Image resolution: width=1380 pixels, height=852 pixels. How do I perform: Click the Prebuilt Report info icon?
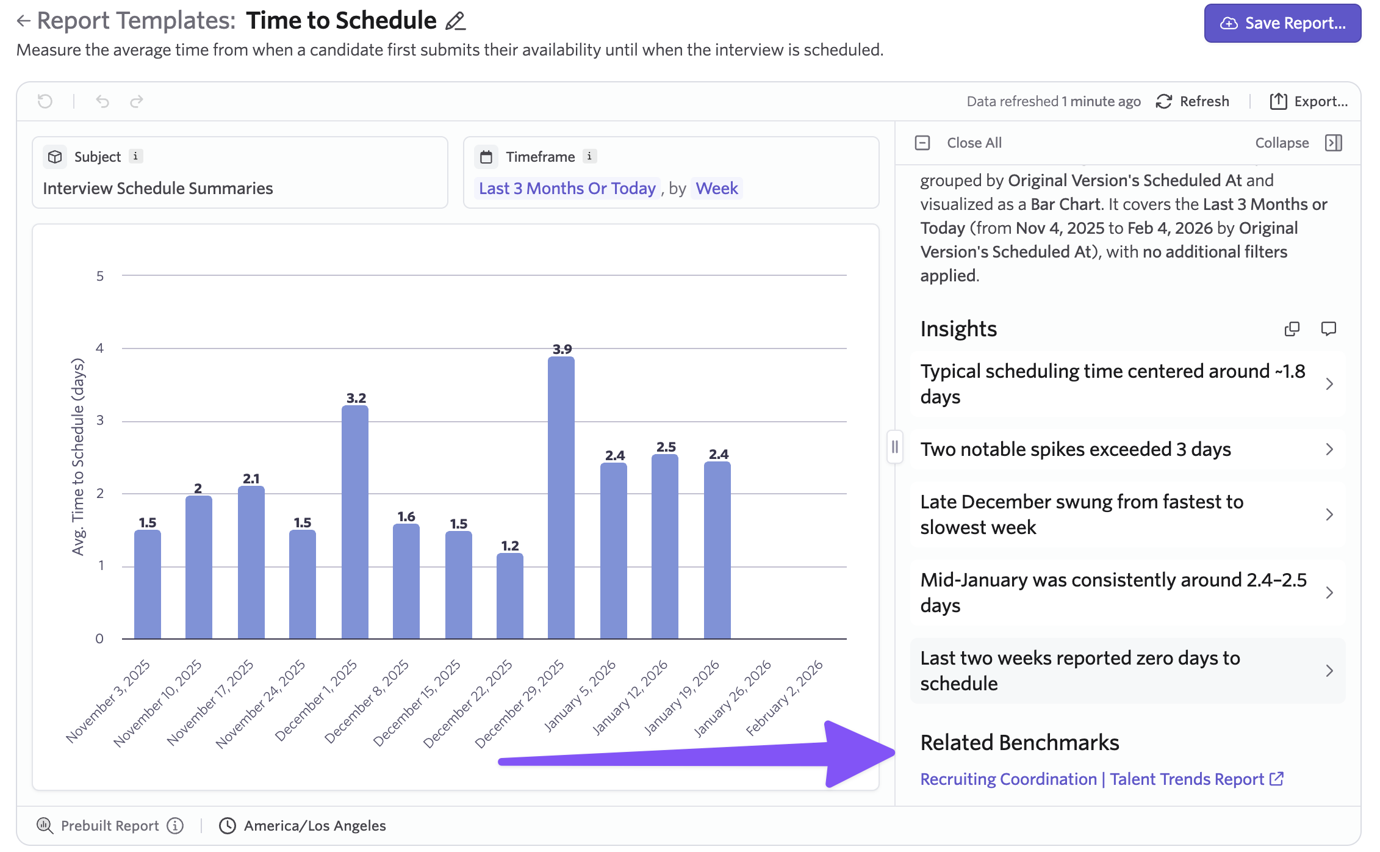point(176,826)
